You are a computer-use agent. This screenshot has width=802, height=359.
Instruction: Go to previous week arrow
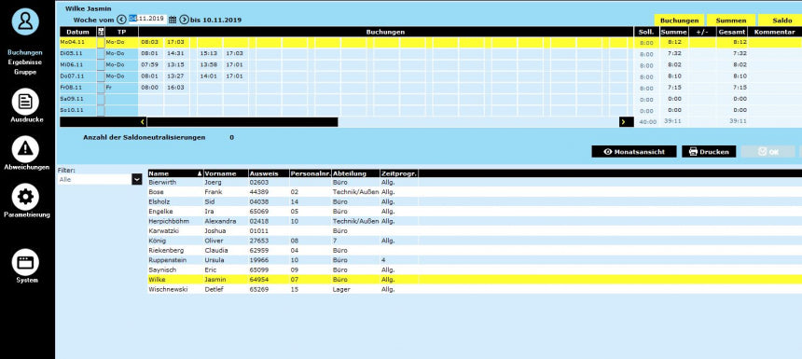[x=121, y=20]
